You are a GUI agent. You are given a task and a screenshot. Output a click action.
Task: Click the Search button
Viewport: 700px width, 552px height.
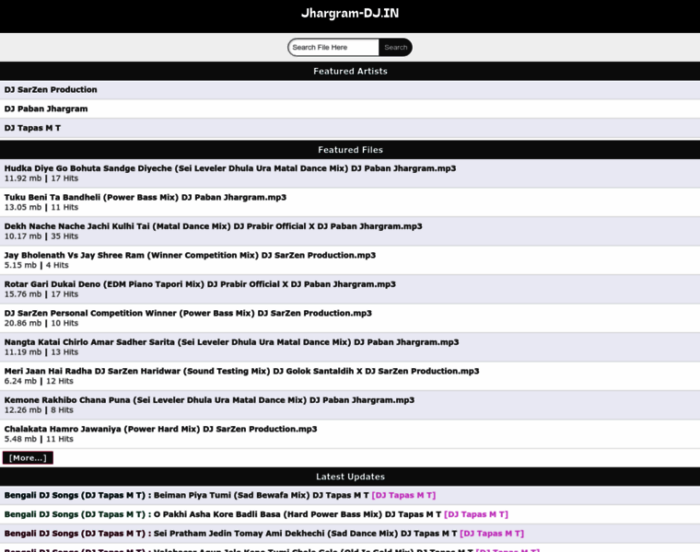(395, 47)
